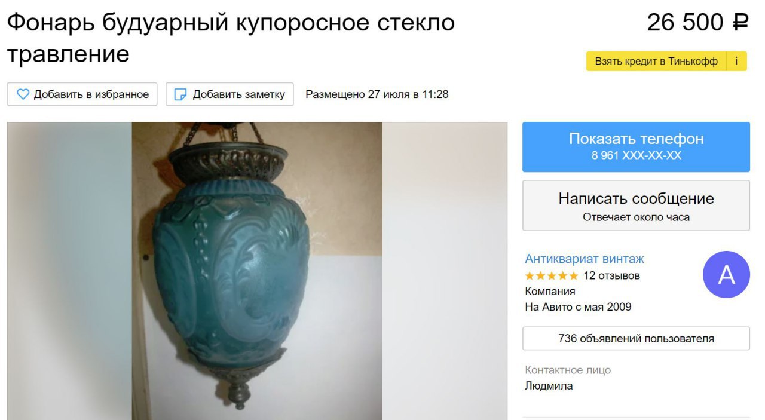This screenshot has width=765, height=420.
Task: Open the Написать сообщение button
Action: point(636,206)
